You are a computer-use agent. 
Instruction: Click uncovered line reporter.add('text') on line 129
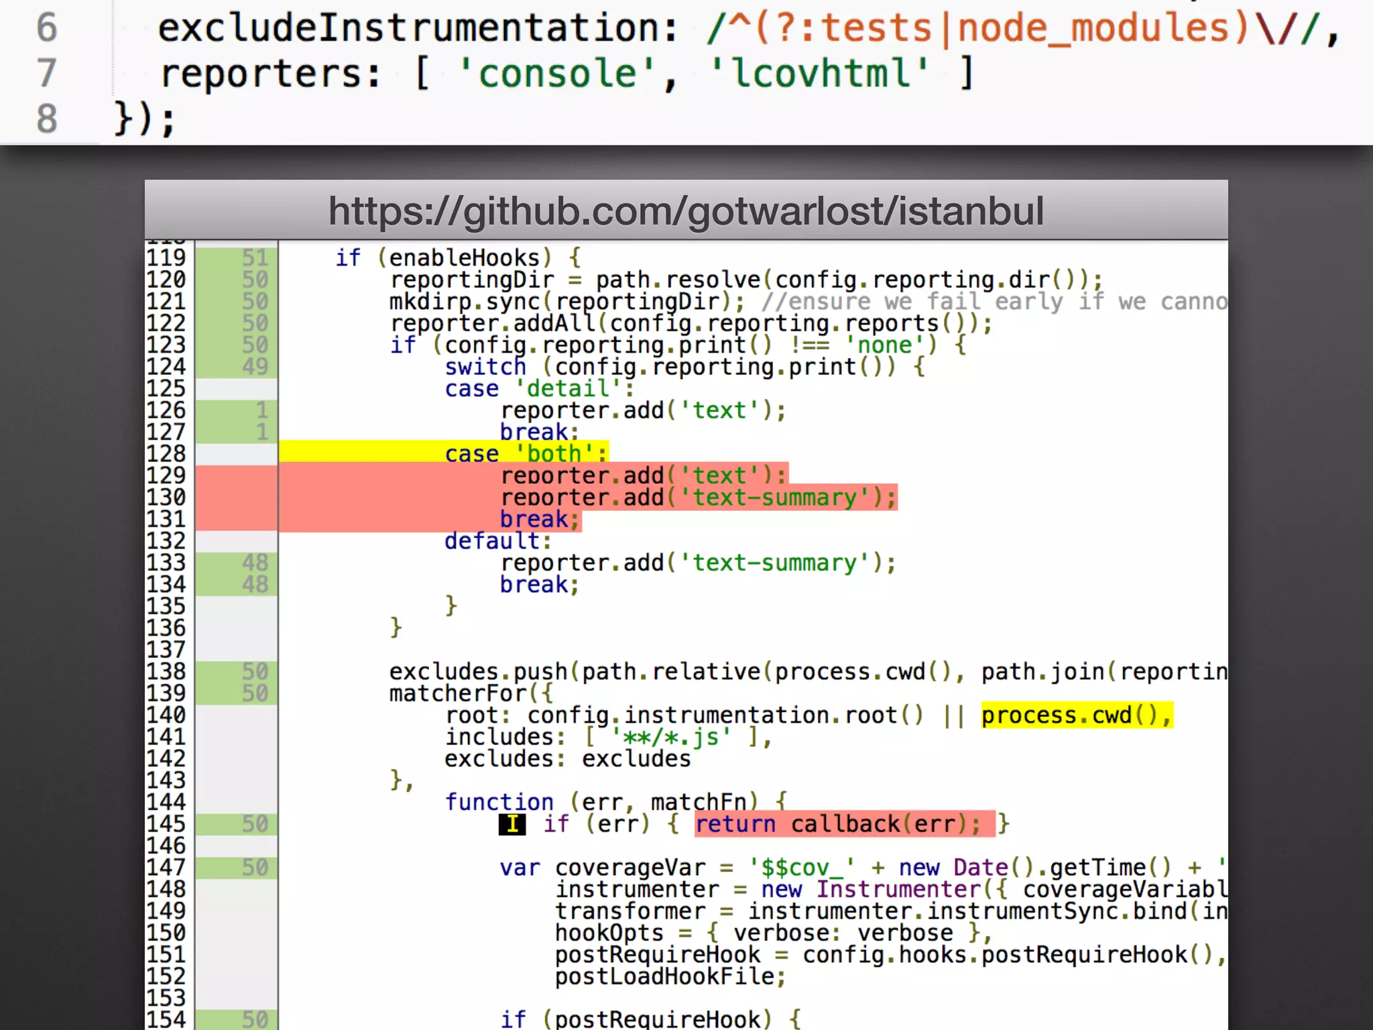(644, 475)
